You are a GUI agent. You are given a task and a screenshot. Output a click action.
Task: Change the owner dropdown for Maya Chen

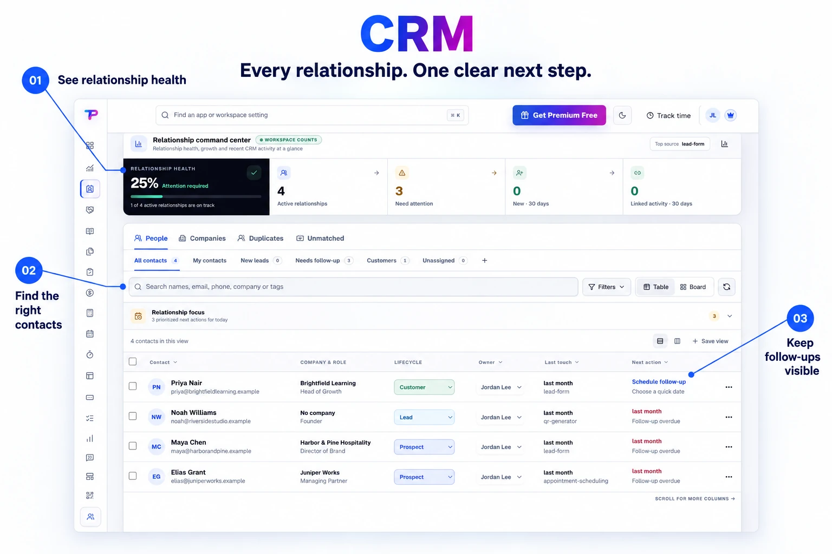tap(501, 447)
